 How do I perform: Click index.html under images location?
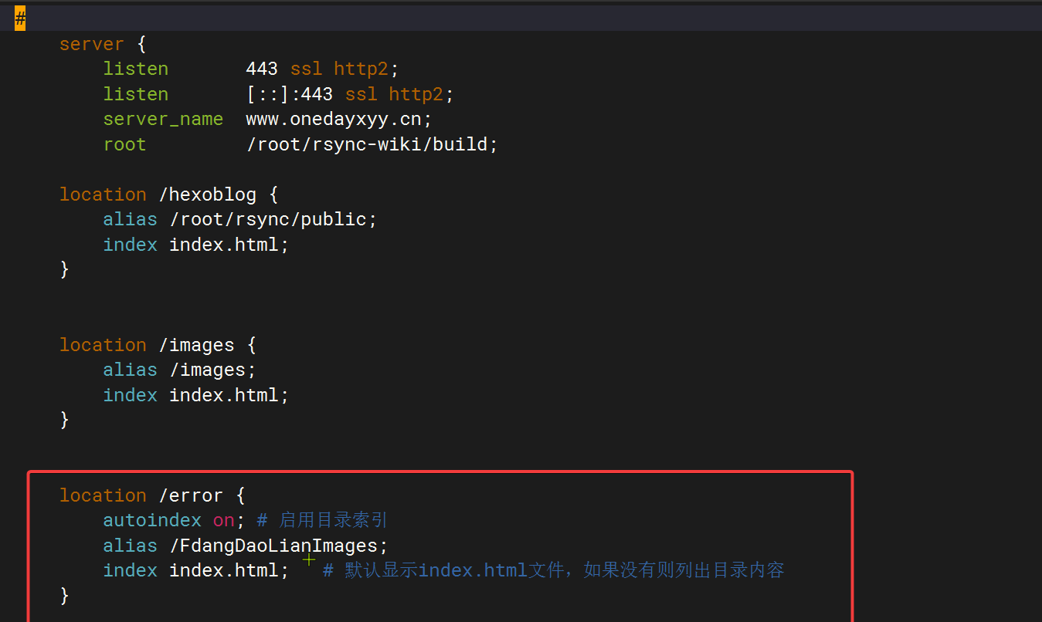(229, 395)
